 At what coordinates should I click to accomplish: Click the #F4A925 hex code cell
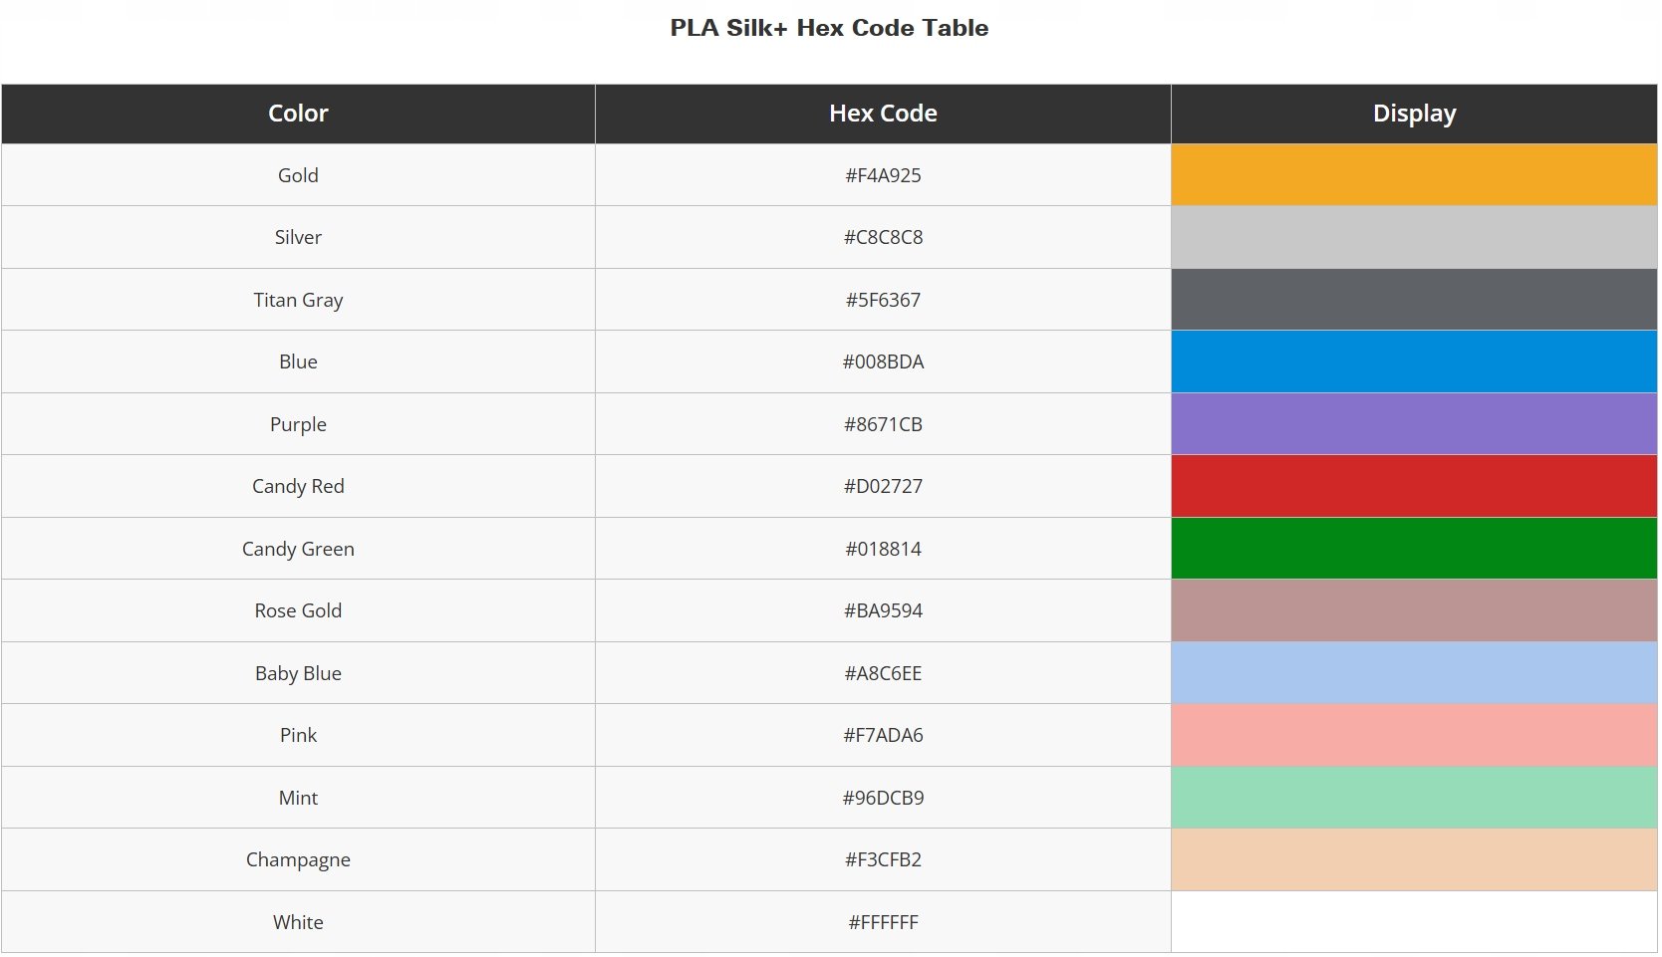[x=883, y=175]
